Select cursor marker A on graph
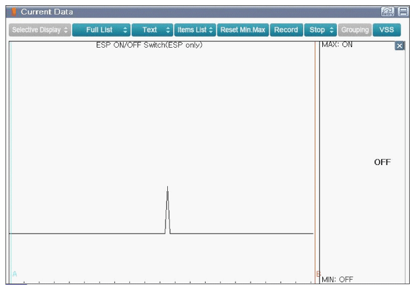Screen dimensions: 415x290 (x=15, y=274)
